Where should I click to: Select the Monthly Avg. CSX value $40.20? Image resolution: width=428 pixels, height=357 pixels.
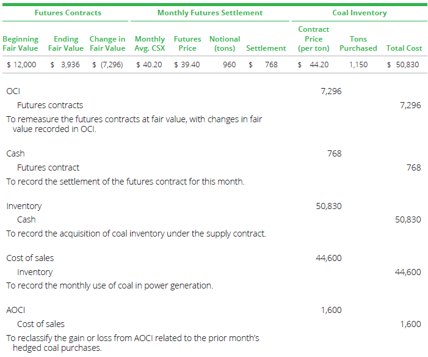tap(149, 64)
